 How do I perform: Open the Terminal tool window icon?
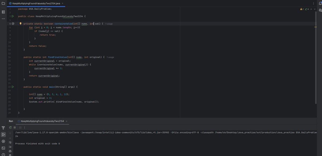click(x=3, y=148)
